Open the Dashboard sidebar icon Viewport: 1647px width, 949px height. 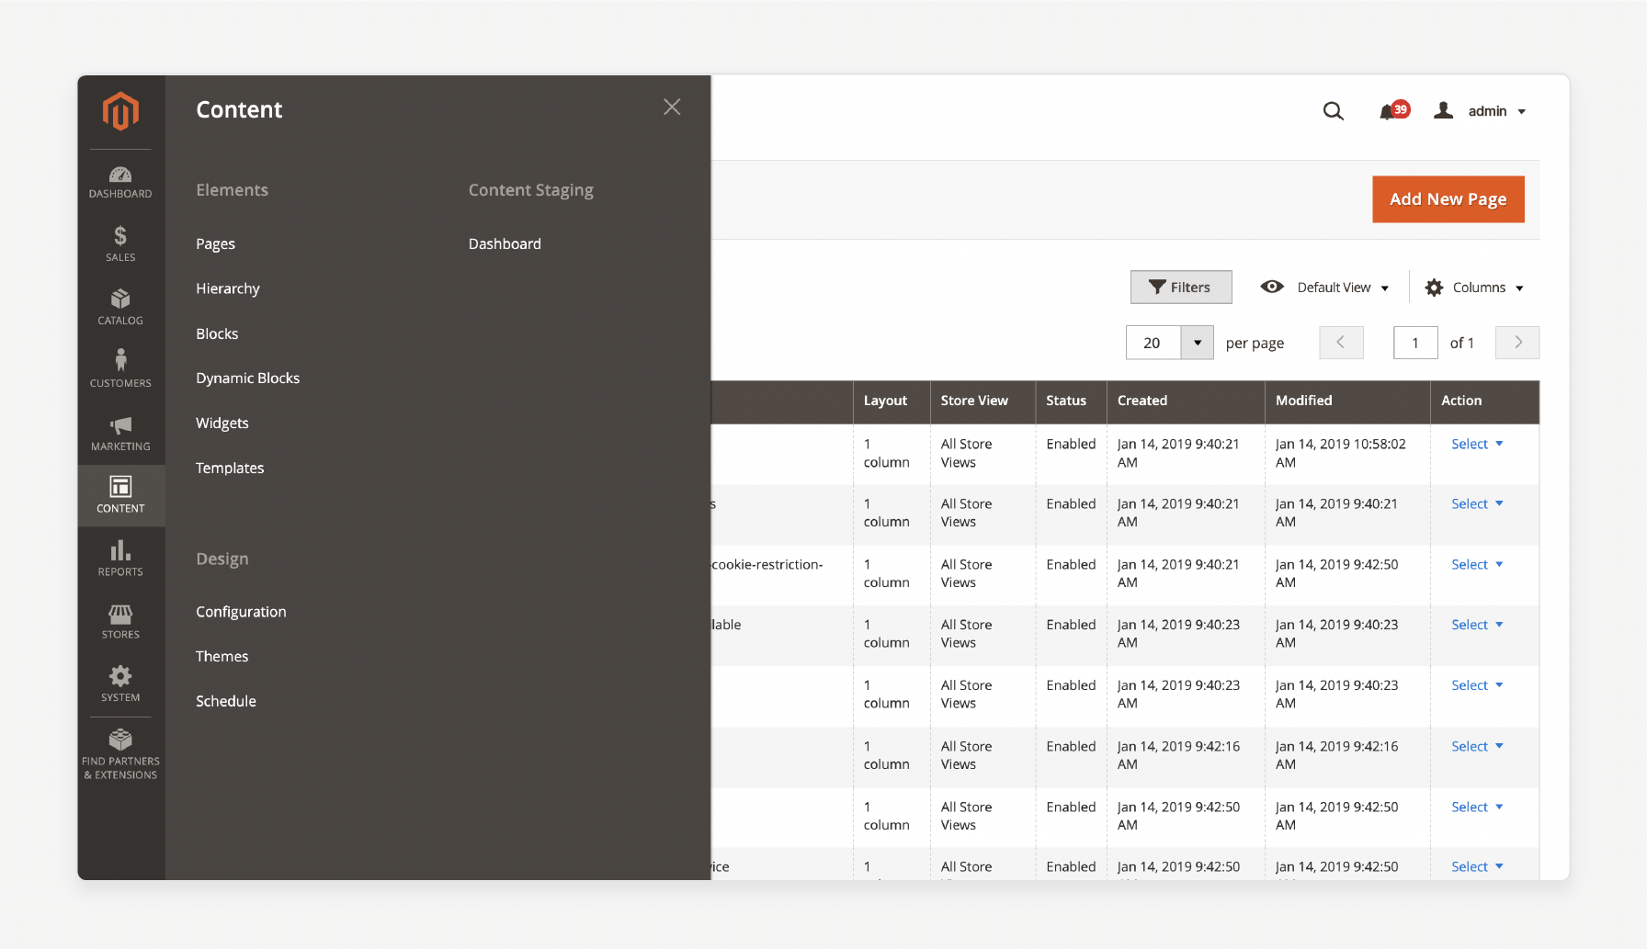[120, 182]
